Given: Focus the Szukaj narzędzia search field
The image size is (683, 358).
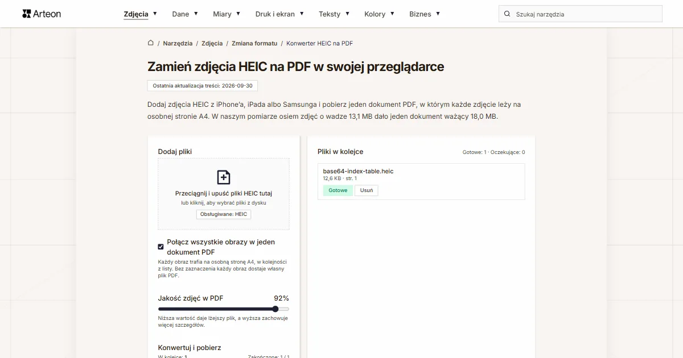Looking at the screenshot, I should tap(581, 14).
